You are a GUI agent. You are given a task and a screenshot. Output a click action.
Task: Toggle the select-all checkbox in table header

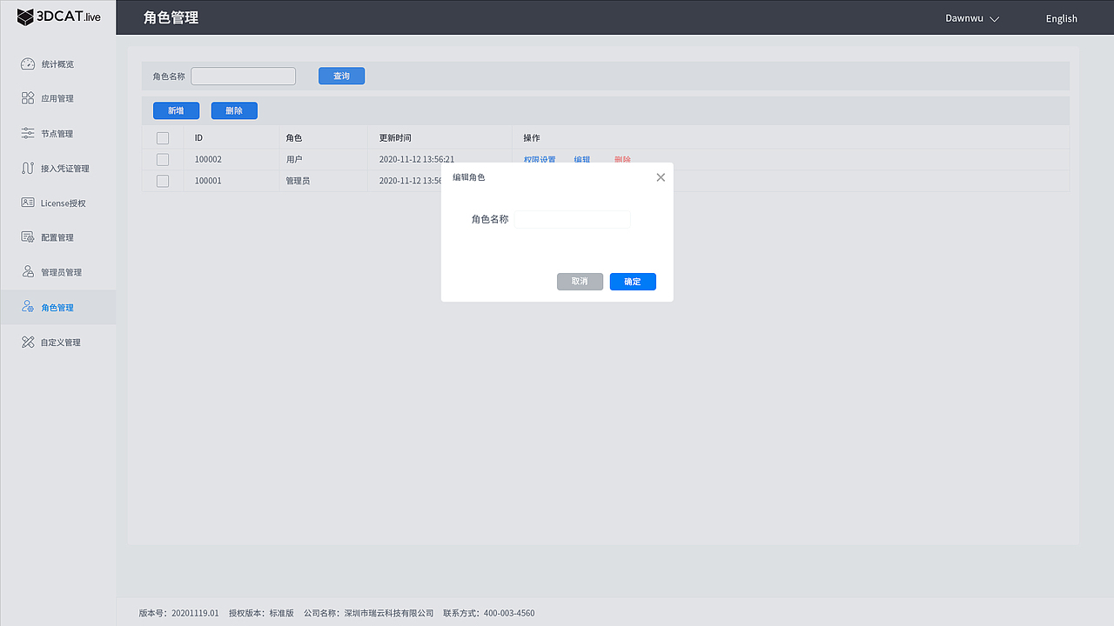tap(162, 137)
